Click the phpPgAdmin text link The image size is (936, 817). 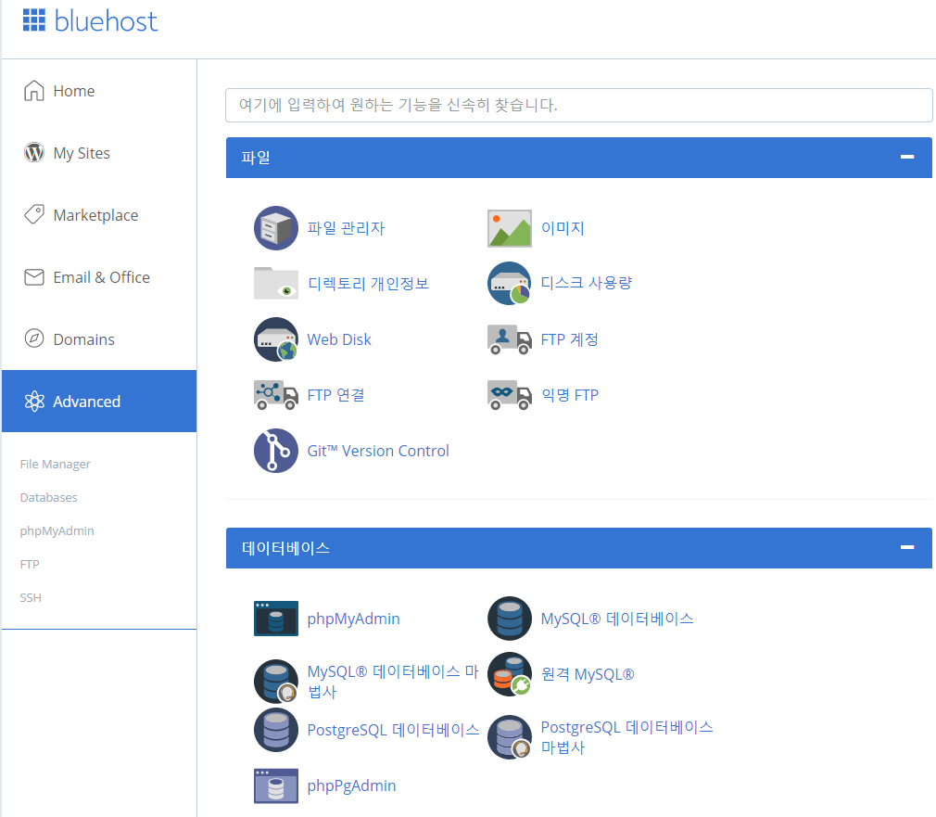tap(351, 786)
